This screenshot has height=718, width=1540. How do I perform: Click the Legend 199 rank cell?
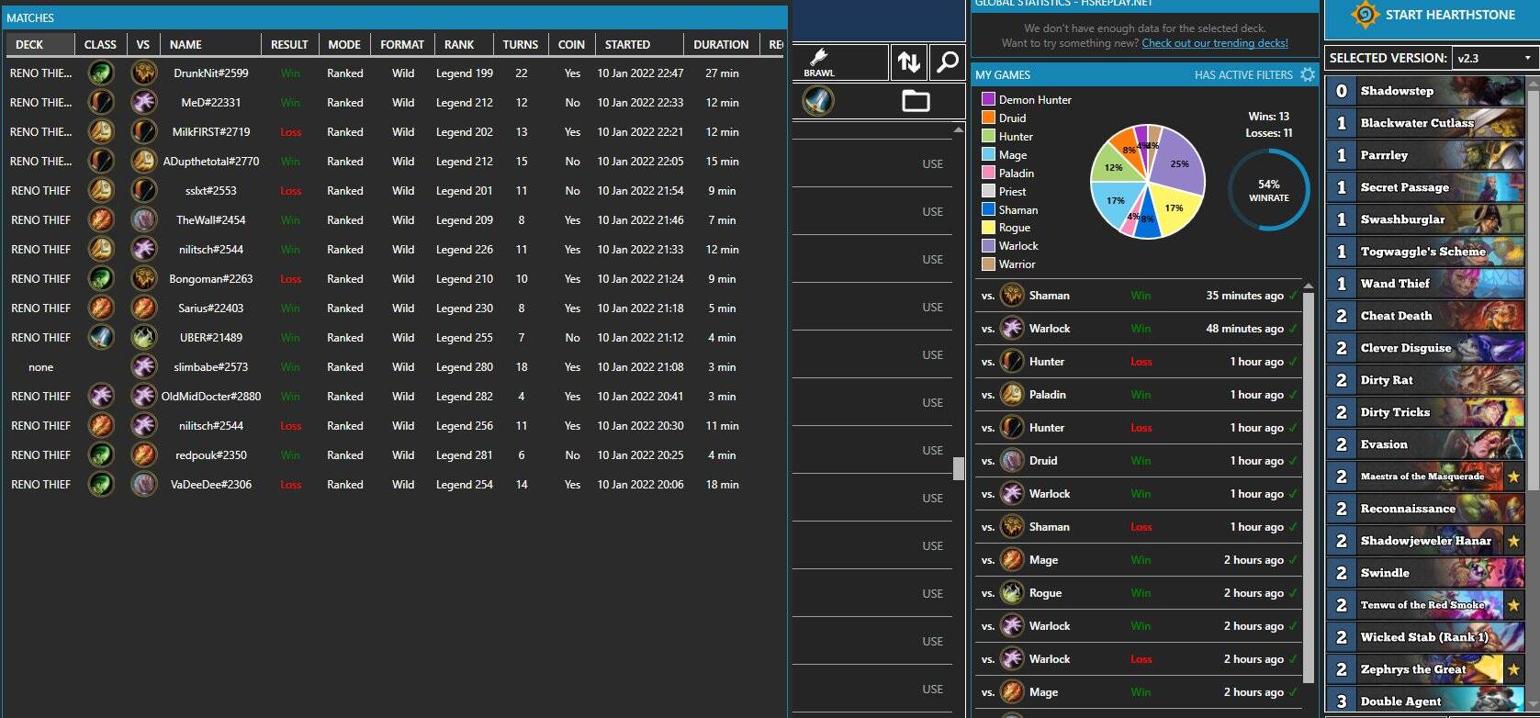464,73
